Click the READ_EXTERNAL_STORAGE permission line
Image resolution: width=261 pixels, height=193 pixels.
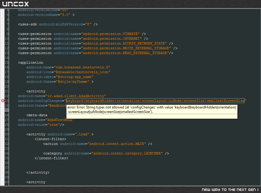click(96, 53)
